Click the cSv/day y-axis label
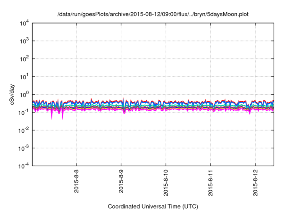The width and height of the screenshot is (302, 211). coord(12,94)
